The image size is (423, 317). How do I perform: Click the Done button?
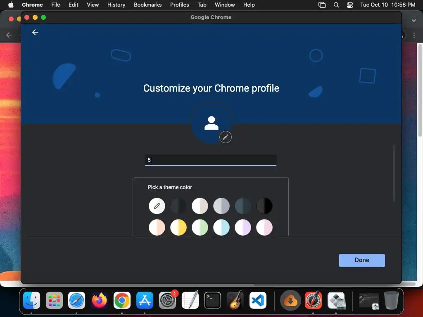point(362,260)
